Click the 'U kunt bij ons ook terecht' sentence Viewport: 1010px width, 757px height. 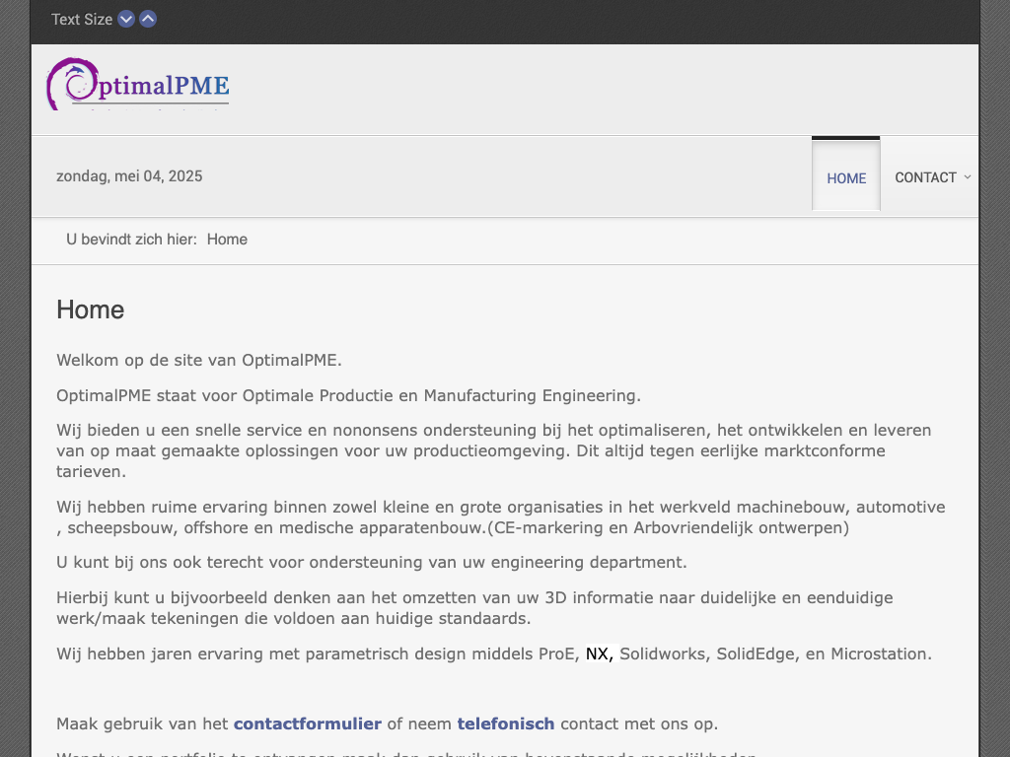point(371,562)
